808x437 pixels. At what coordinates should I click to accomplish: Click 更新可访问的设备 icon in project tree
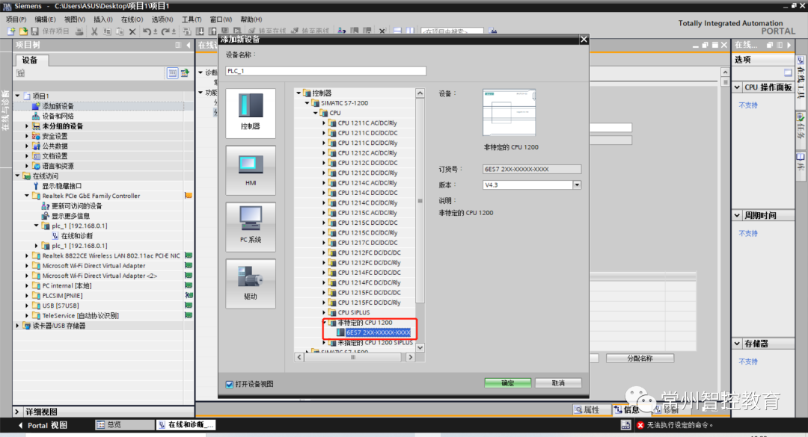(46, 206)
